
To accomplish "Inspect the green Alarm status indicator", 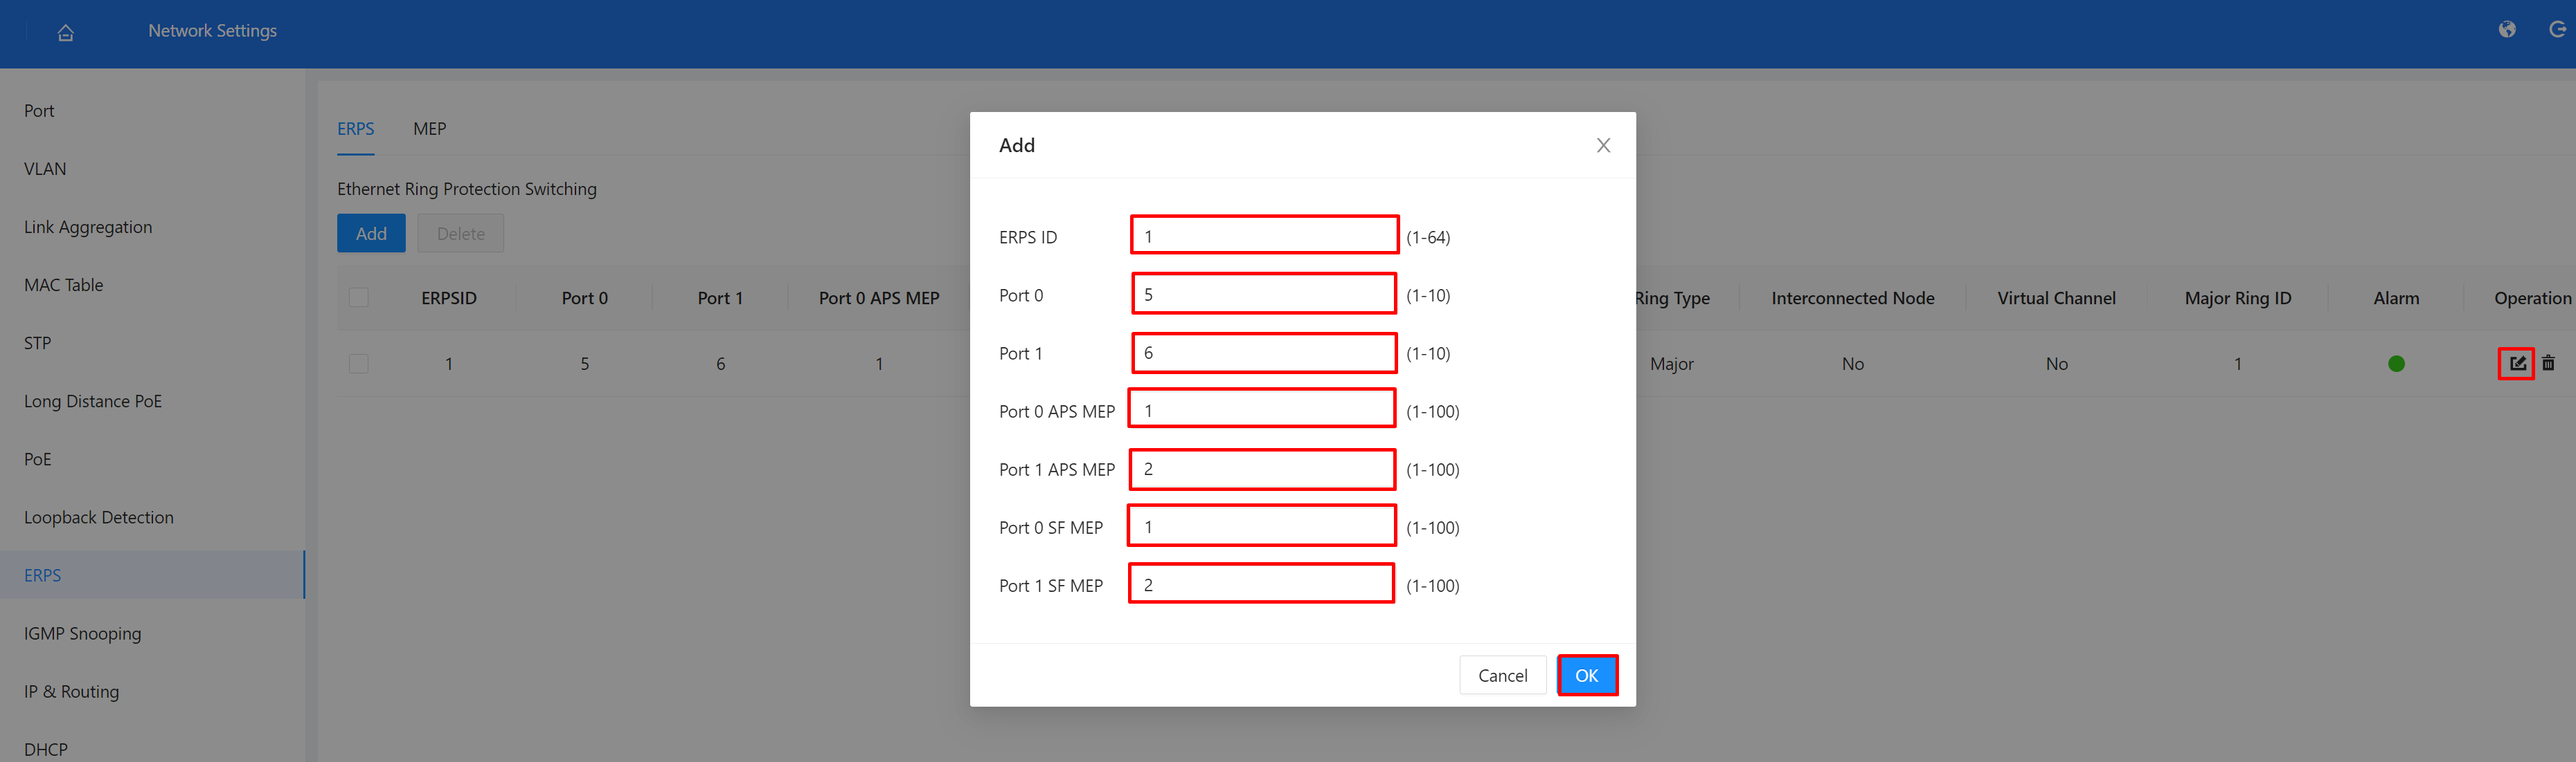I will point(2396,364).
